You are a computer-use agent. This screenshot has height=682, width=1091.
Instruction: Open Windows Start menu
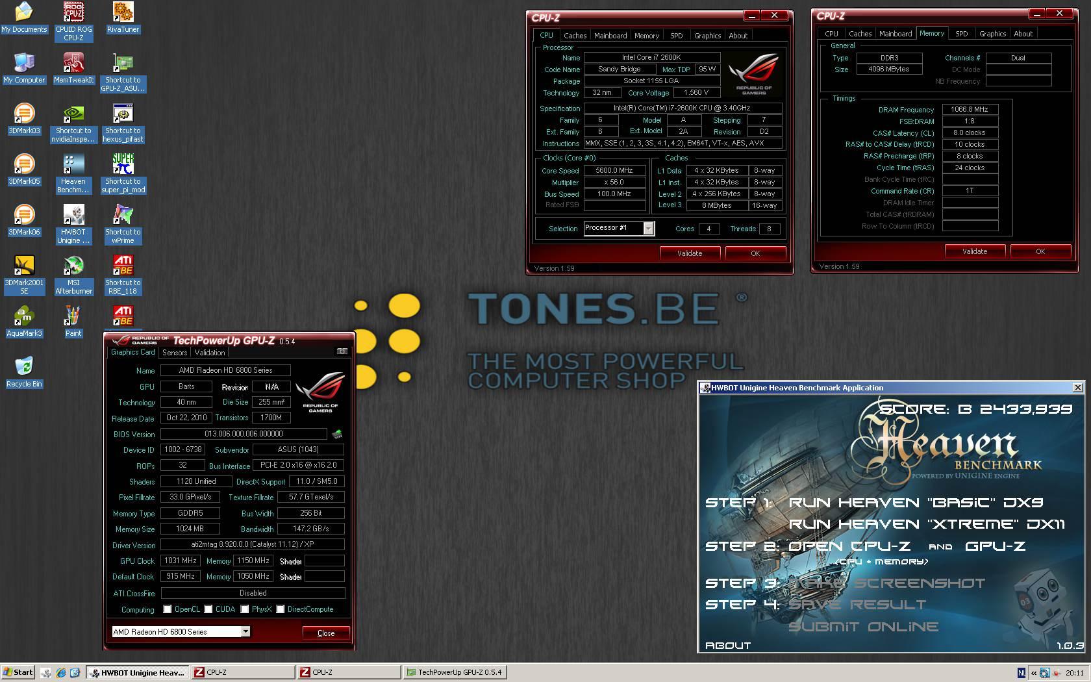[x=18, y=673]
